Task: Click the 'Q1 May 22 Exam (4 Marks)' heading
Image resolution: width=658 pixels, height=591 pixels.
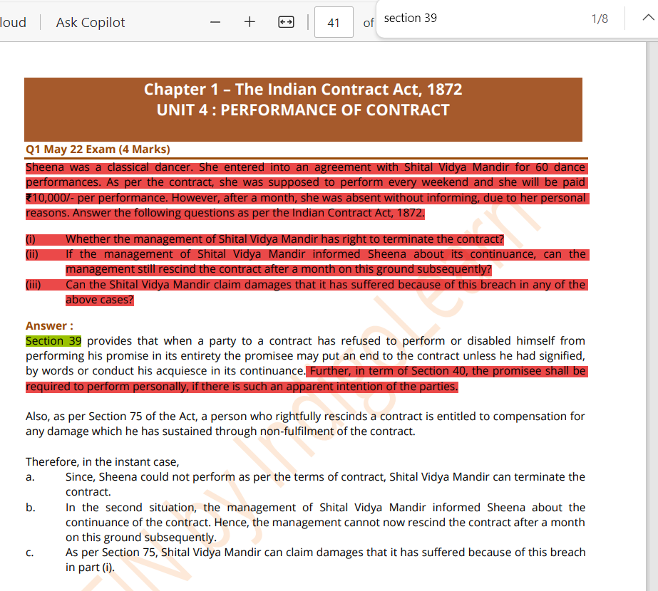Action: [x=98, y=149]
